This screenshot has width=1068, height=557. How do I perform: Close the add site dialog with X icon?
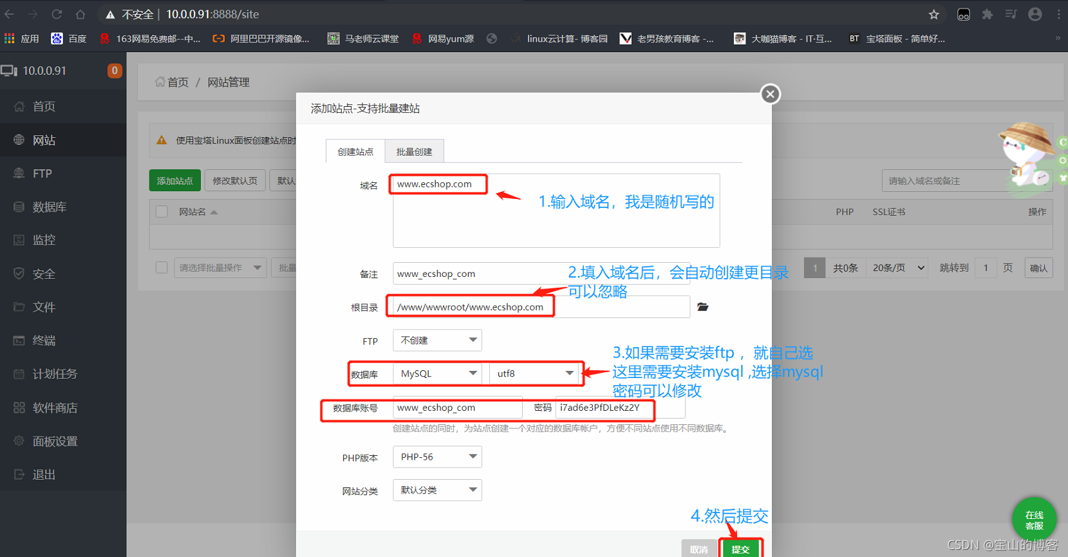pyautogui.click(x=770, y=94)
